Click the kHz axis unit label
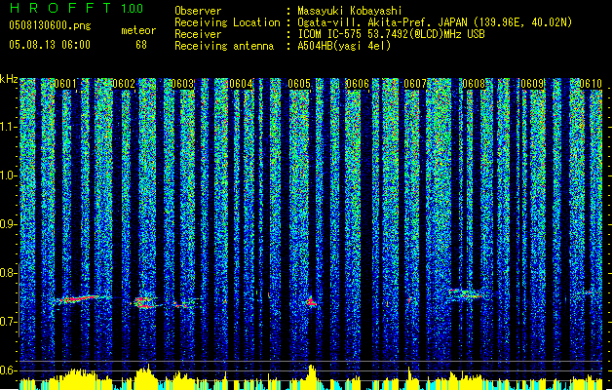 coord(9,79)
